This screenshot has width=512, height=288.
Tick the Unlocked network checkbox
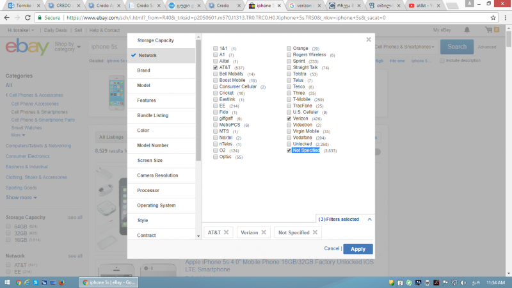click(289, 144)
